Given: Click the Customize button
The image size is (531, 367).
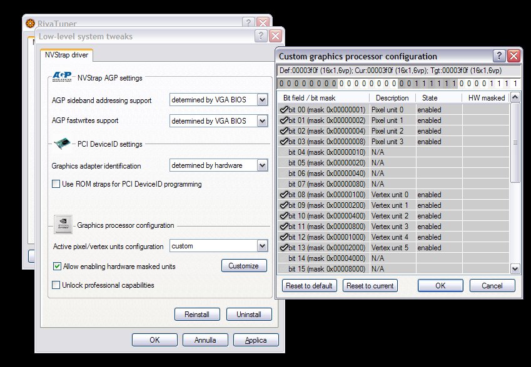Looking at the screenshot, I should (244, 266).
